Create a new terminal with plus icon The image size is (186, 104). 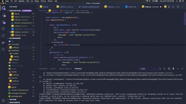164,69
